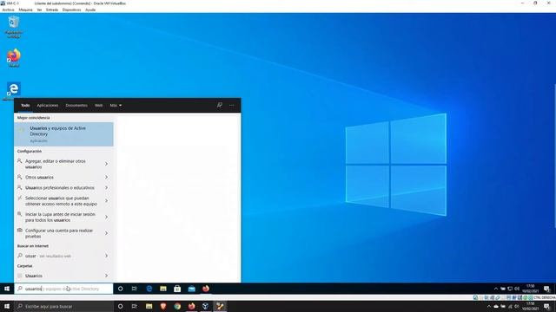This screenshot has width=556, height=312.
Task: Open Firefox in the guest VM taskbar
Action: tap(206, 289)
